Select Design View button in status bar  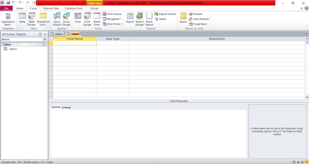pos(306,162)
